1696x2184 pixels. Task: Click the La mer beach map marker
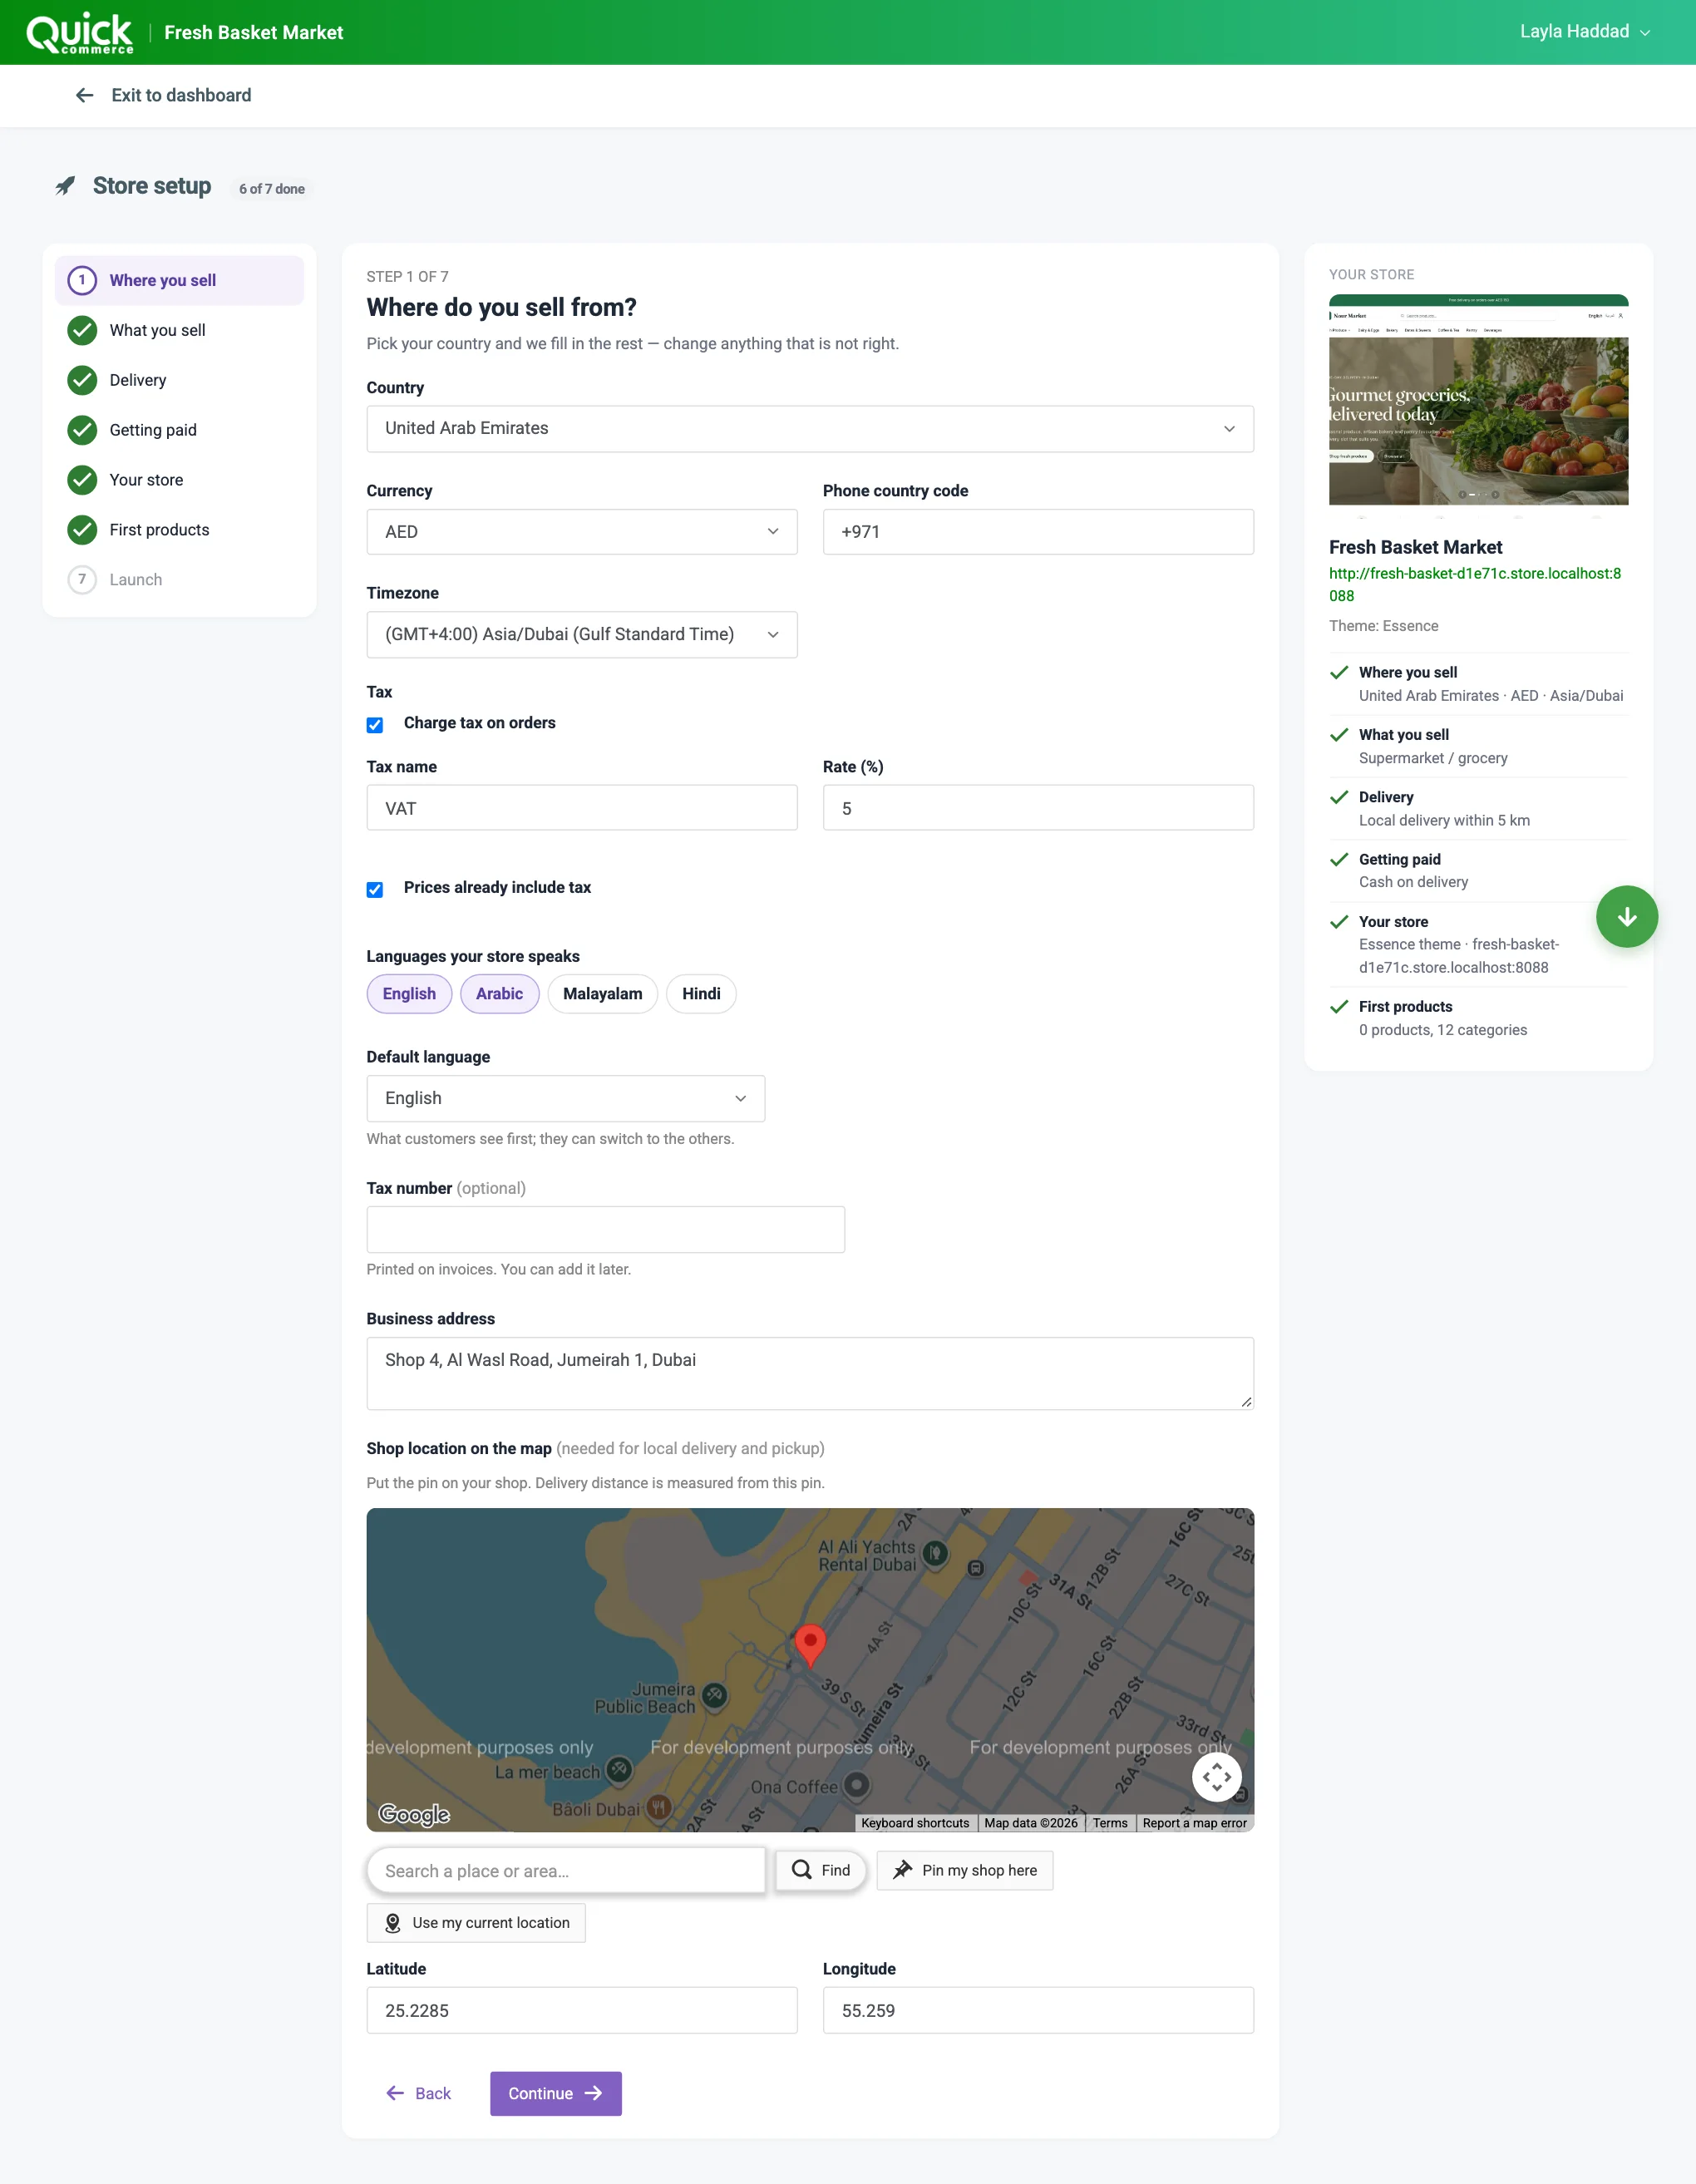[x=619, y=1770]
